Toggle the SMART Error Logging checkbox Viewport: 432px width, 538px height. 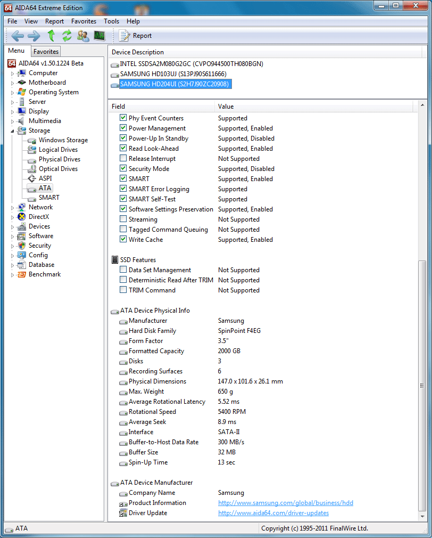click(x=123, y=189)
